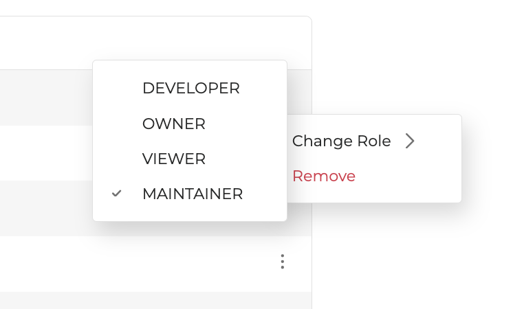This screenshot has height=309, width=513.
Task: Assign the OWNER role to member
Action: coord(173,124)
